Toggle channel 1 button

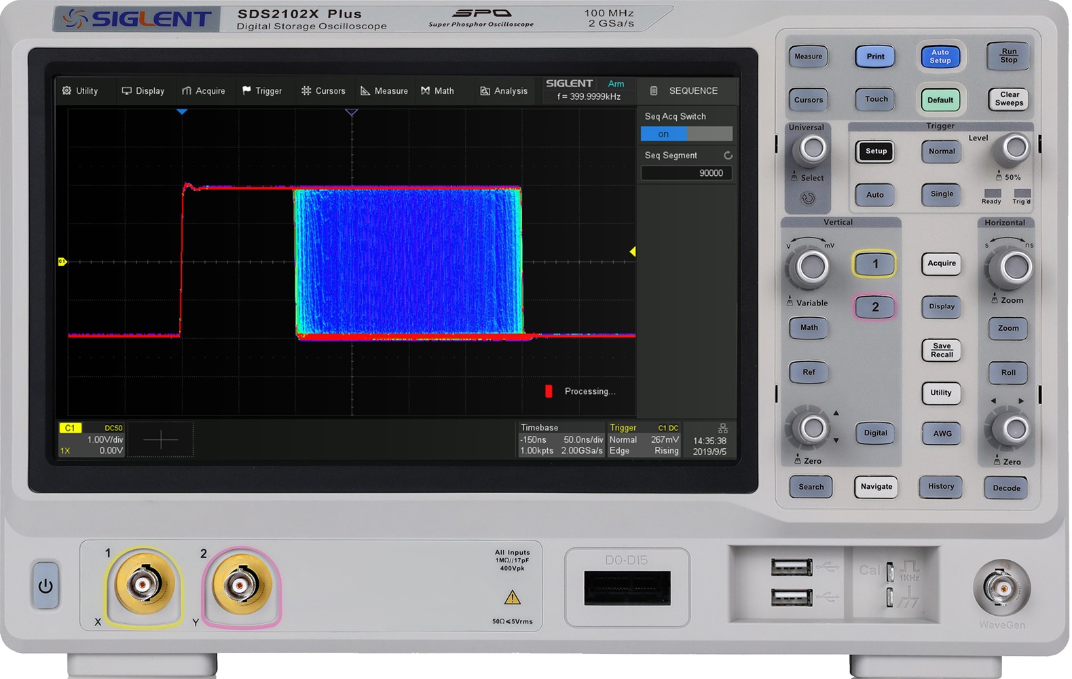pos(874,264)
